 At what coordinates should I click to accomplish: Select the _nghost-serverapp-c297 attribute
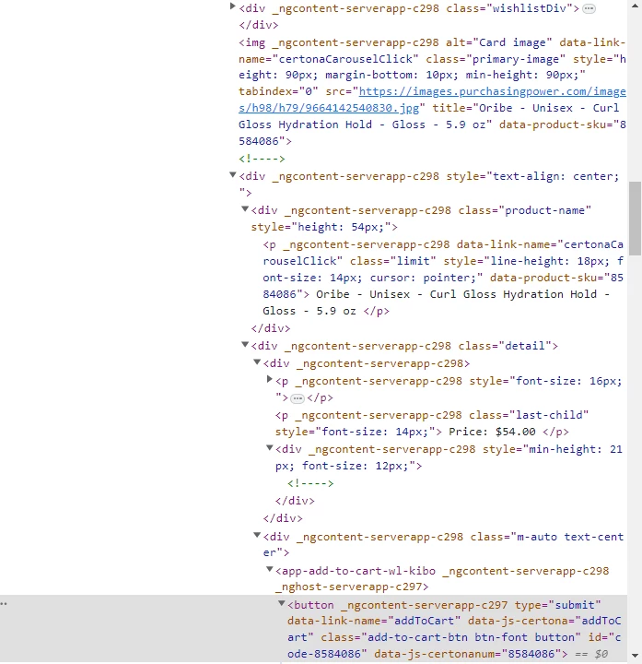click(349, 587)
